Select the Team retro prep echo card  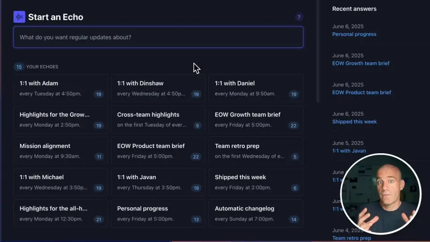pos(256,151)
